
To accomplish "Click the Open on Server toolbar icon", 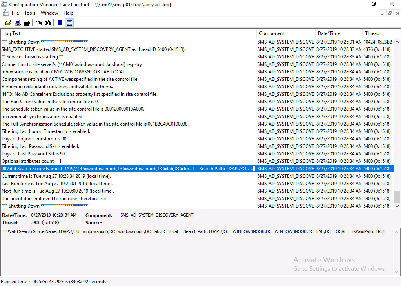I will 18,23.
